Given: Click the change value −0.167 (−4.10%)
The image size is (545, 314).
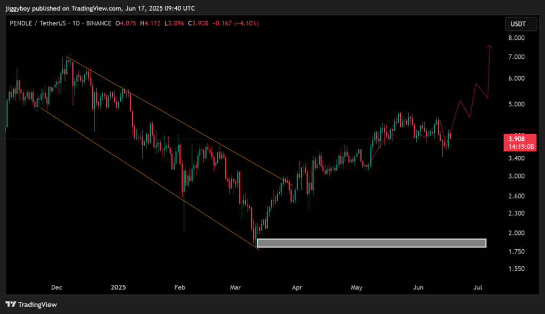Looking at the screenshot, I should (235, 23).
